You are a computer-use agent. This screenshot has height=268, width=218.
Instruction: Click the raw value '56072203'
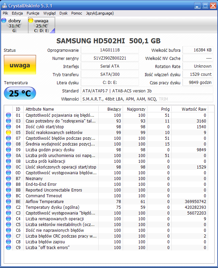tap(196, 213)
